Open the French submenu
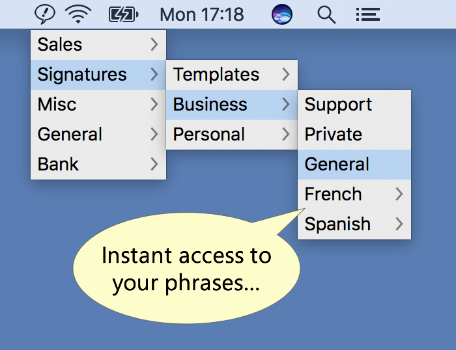The width and height of the screenshot is (456, 350). (x=354, y=195)
